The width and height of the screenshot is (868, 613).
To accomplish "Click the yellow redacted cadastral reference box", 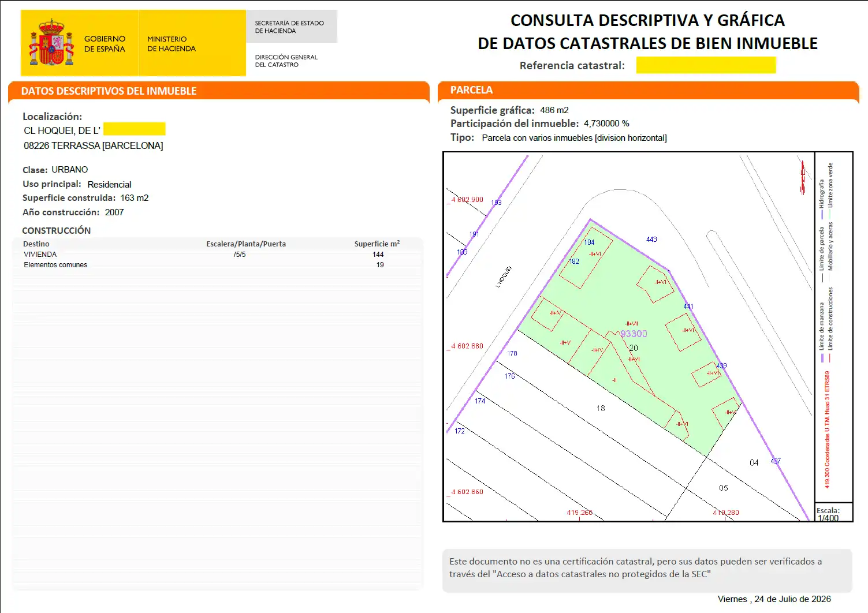I will pos(706,65).
